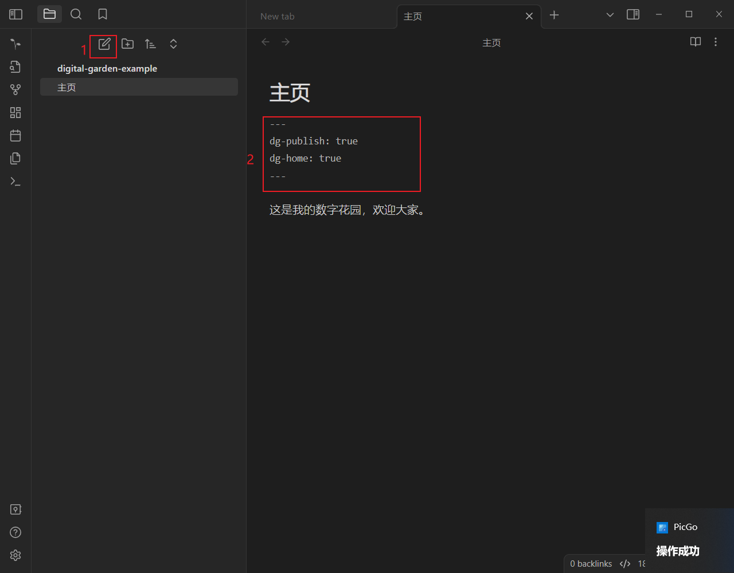Change sort order of file list
This screenshot has height=573, width=734.
[150, 44]
